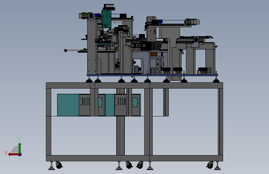Select the horizontal rod protruding on the left
The width and height of the screenshot is (269, 174).
click(x=74, y=50)
